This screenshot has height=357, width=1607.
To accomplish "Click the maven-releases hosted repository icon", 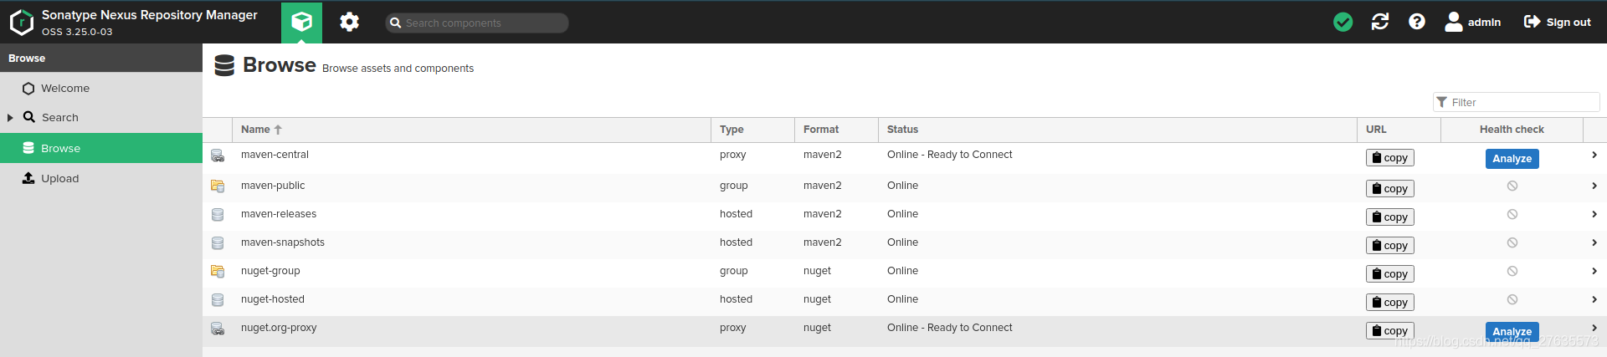I will tap(218, 215).
